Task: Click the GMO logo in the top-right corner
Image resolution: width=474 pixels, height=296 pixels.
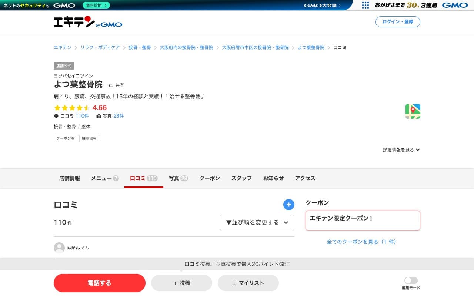Action: tap(455, 5)
